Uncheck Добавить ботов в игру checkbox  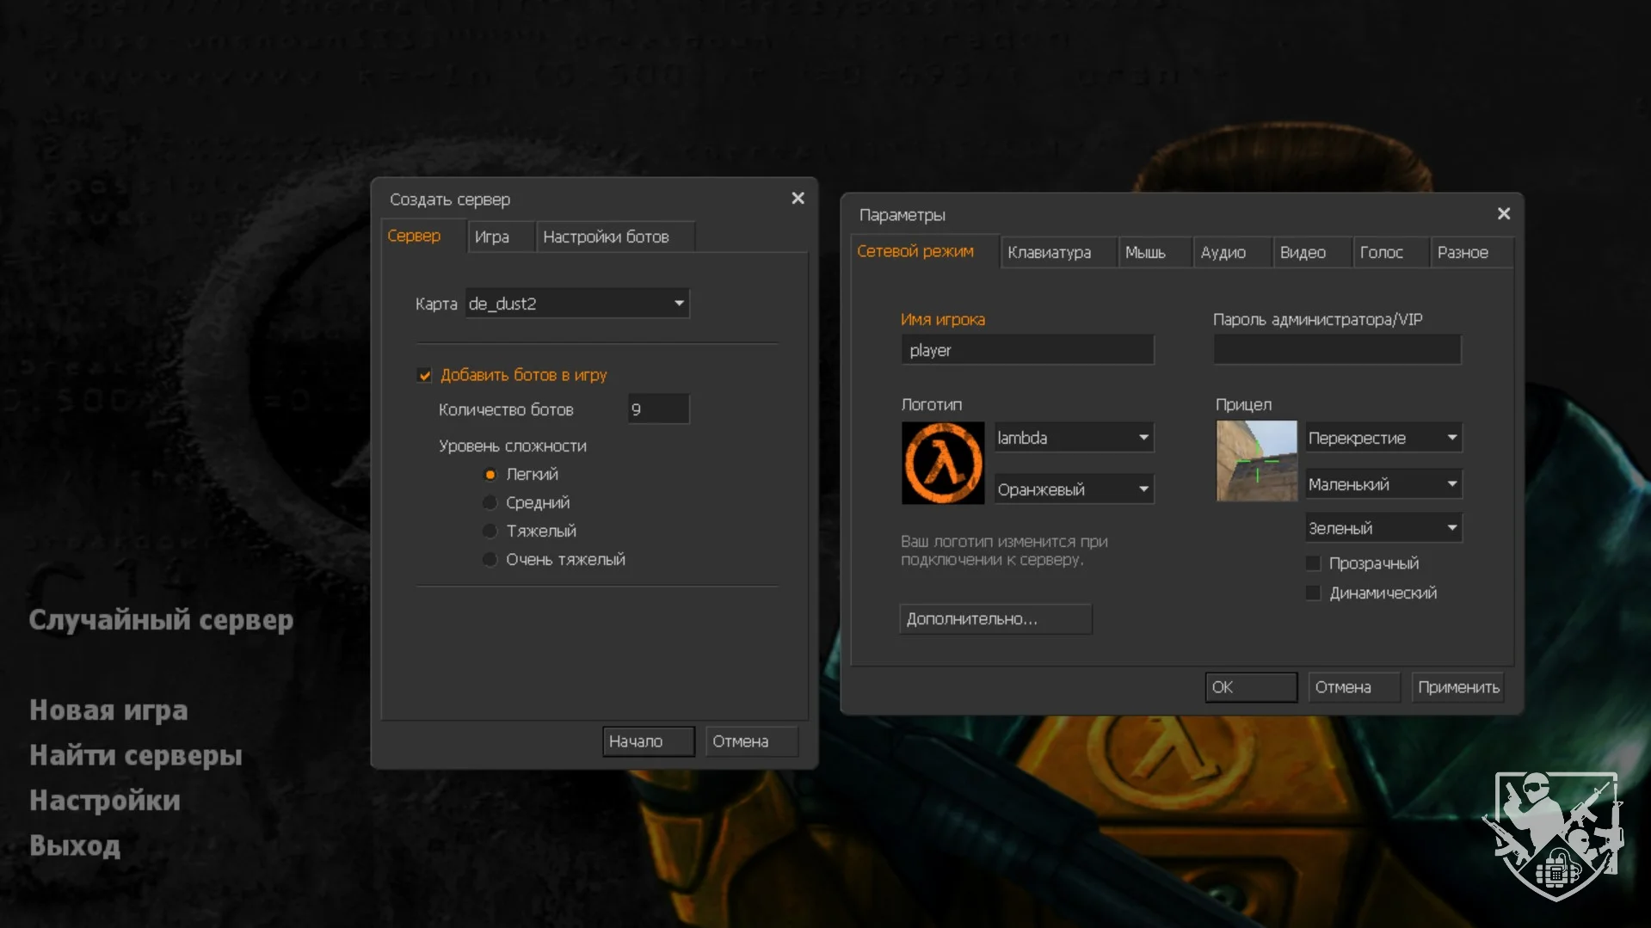click(x=424, y=375)
